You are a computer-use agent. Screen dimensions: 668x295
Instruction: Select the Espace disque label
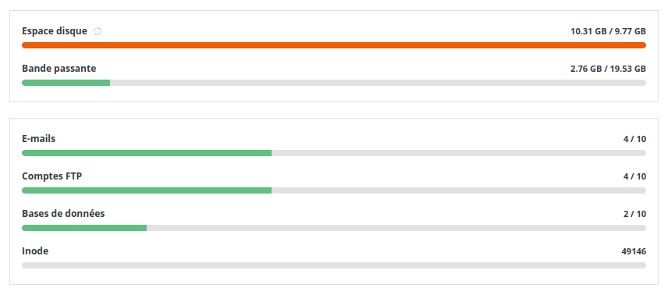[55, 31]
